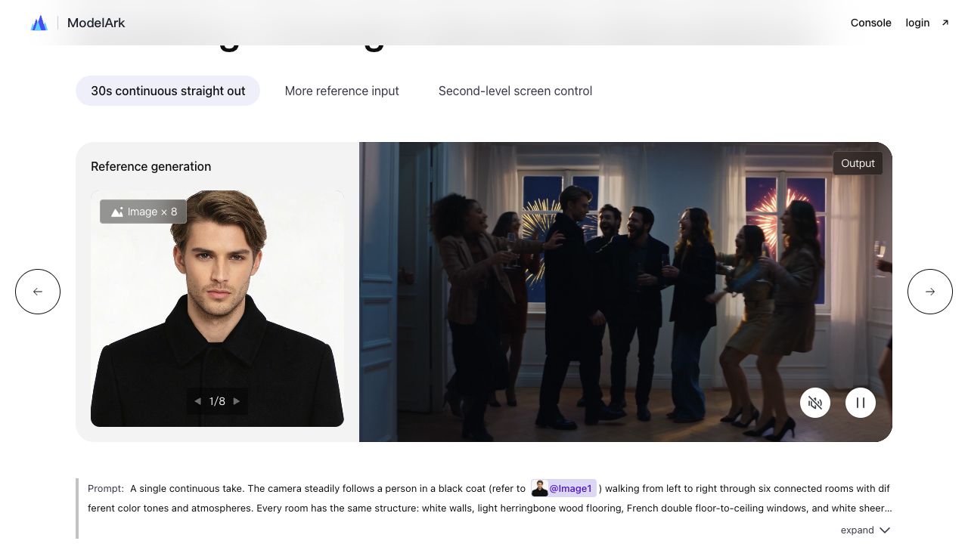Select 30s continuous straight out tab
This screenshot has width=968, height=544.
click(168, 91)
